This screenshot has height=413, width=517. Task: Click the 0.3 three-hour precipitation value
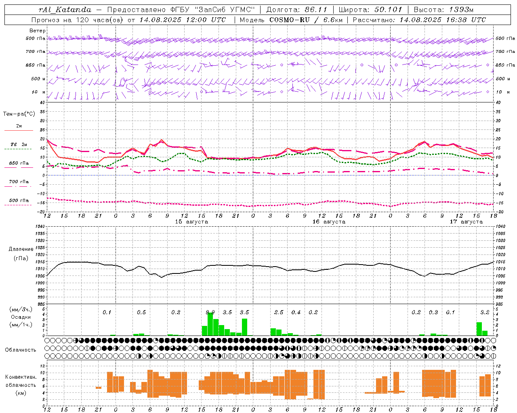point(433,313)
